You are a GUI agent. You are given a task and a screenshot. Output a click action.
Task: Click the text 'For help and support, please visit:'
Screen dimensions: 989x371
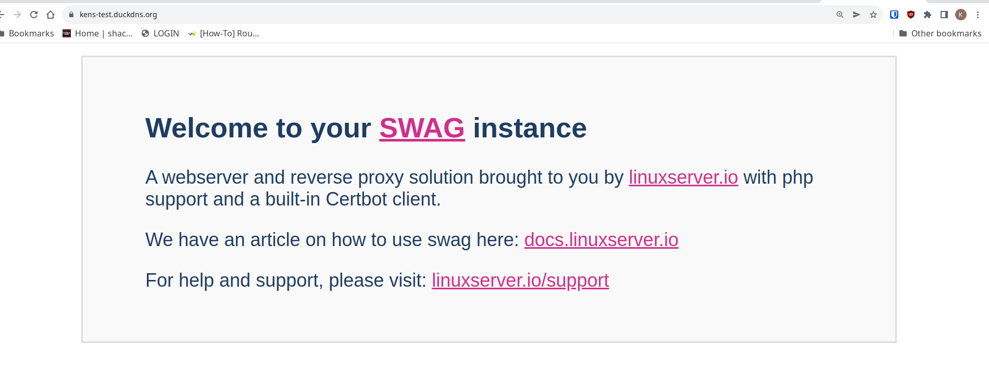pyautogui.click(x=286, y=280)
